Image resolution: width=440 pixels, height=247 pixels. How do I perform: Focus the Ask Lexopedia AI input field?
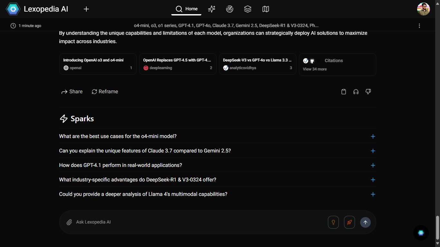click(200, 222)
